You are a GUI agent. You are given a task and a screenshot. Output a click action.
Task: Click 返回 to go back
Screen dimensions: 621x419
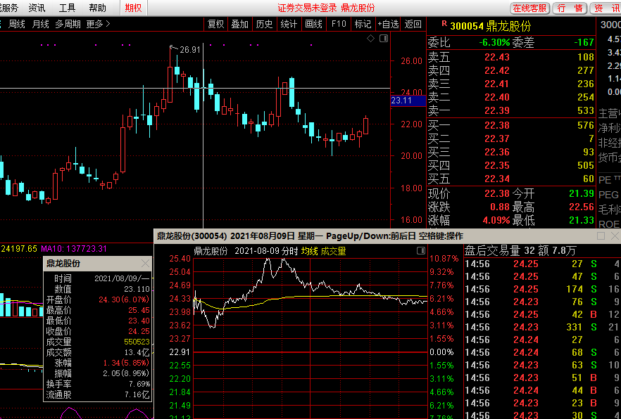click(413, 24)
